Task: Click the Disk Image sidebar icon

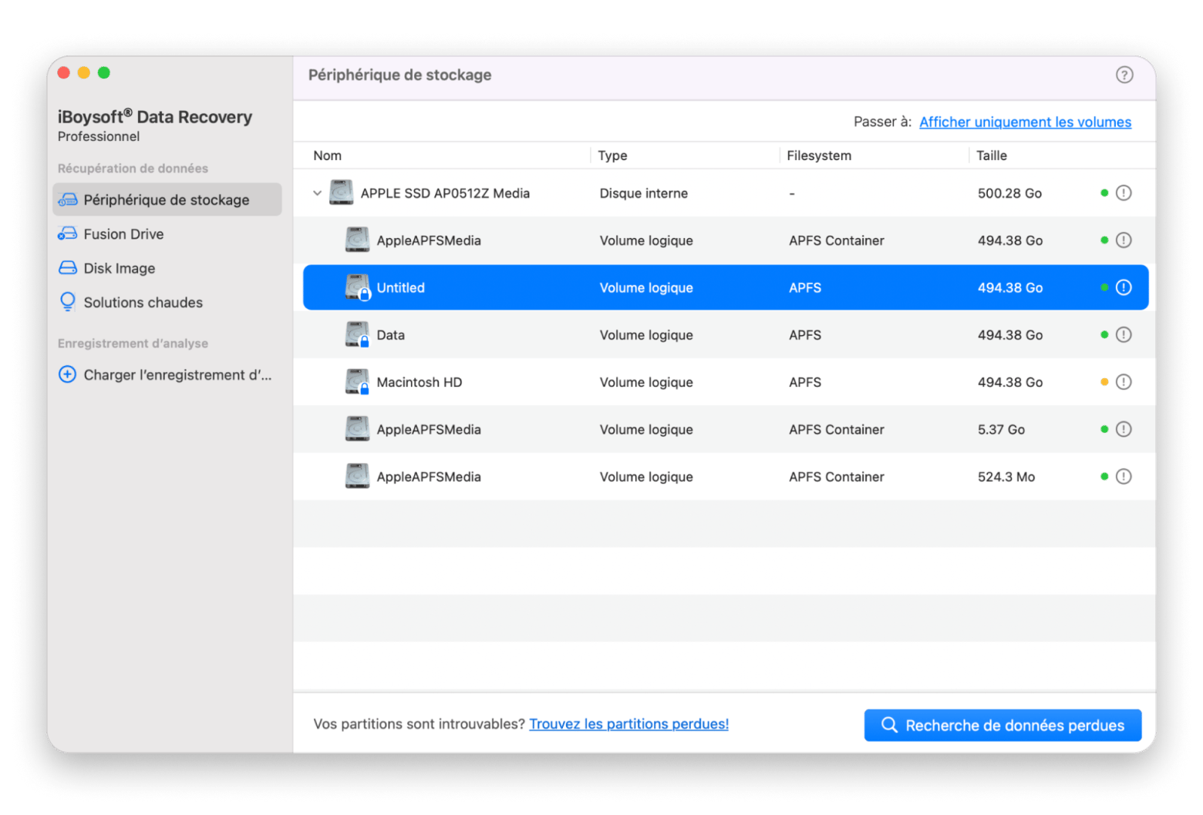Action: click(68, 268)
